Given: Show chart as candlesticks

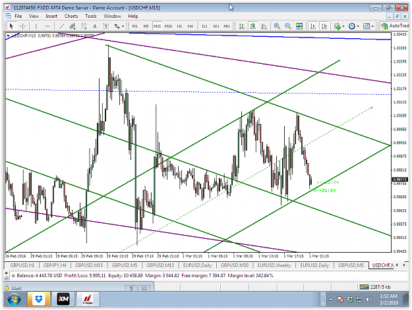Looking at the screenshot, I should point(252,26).
